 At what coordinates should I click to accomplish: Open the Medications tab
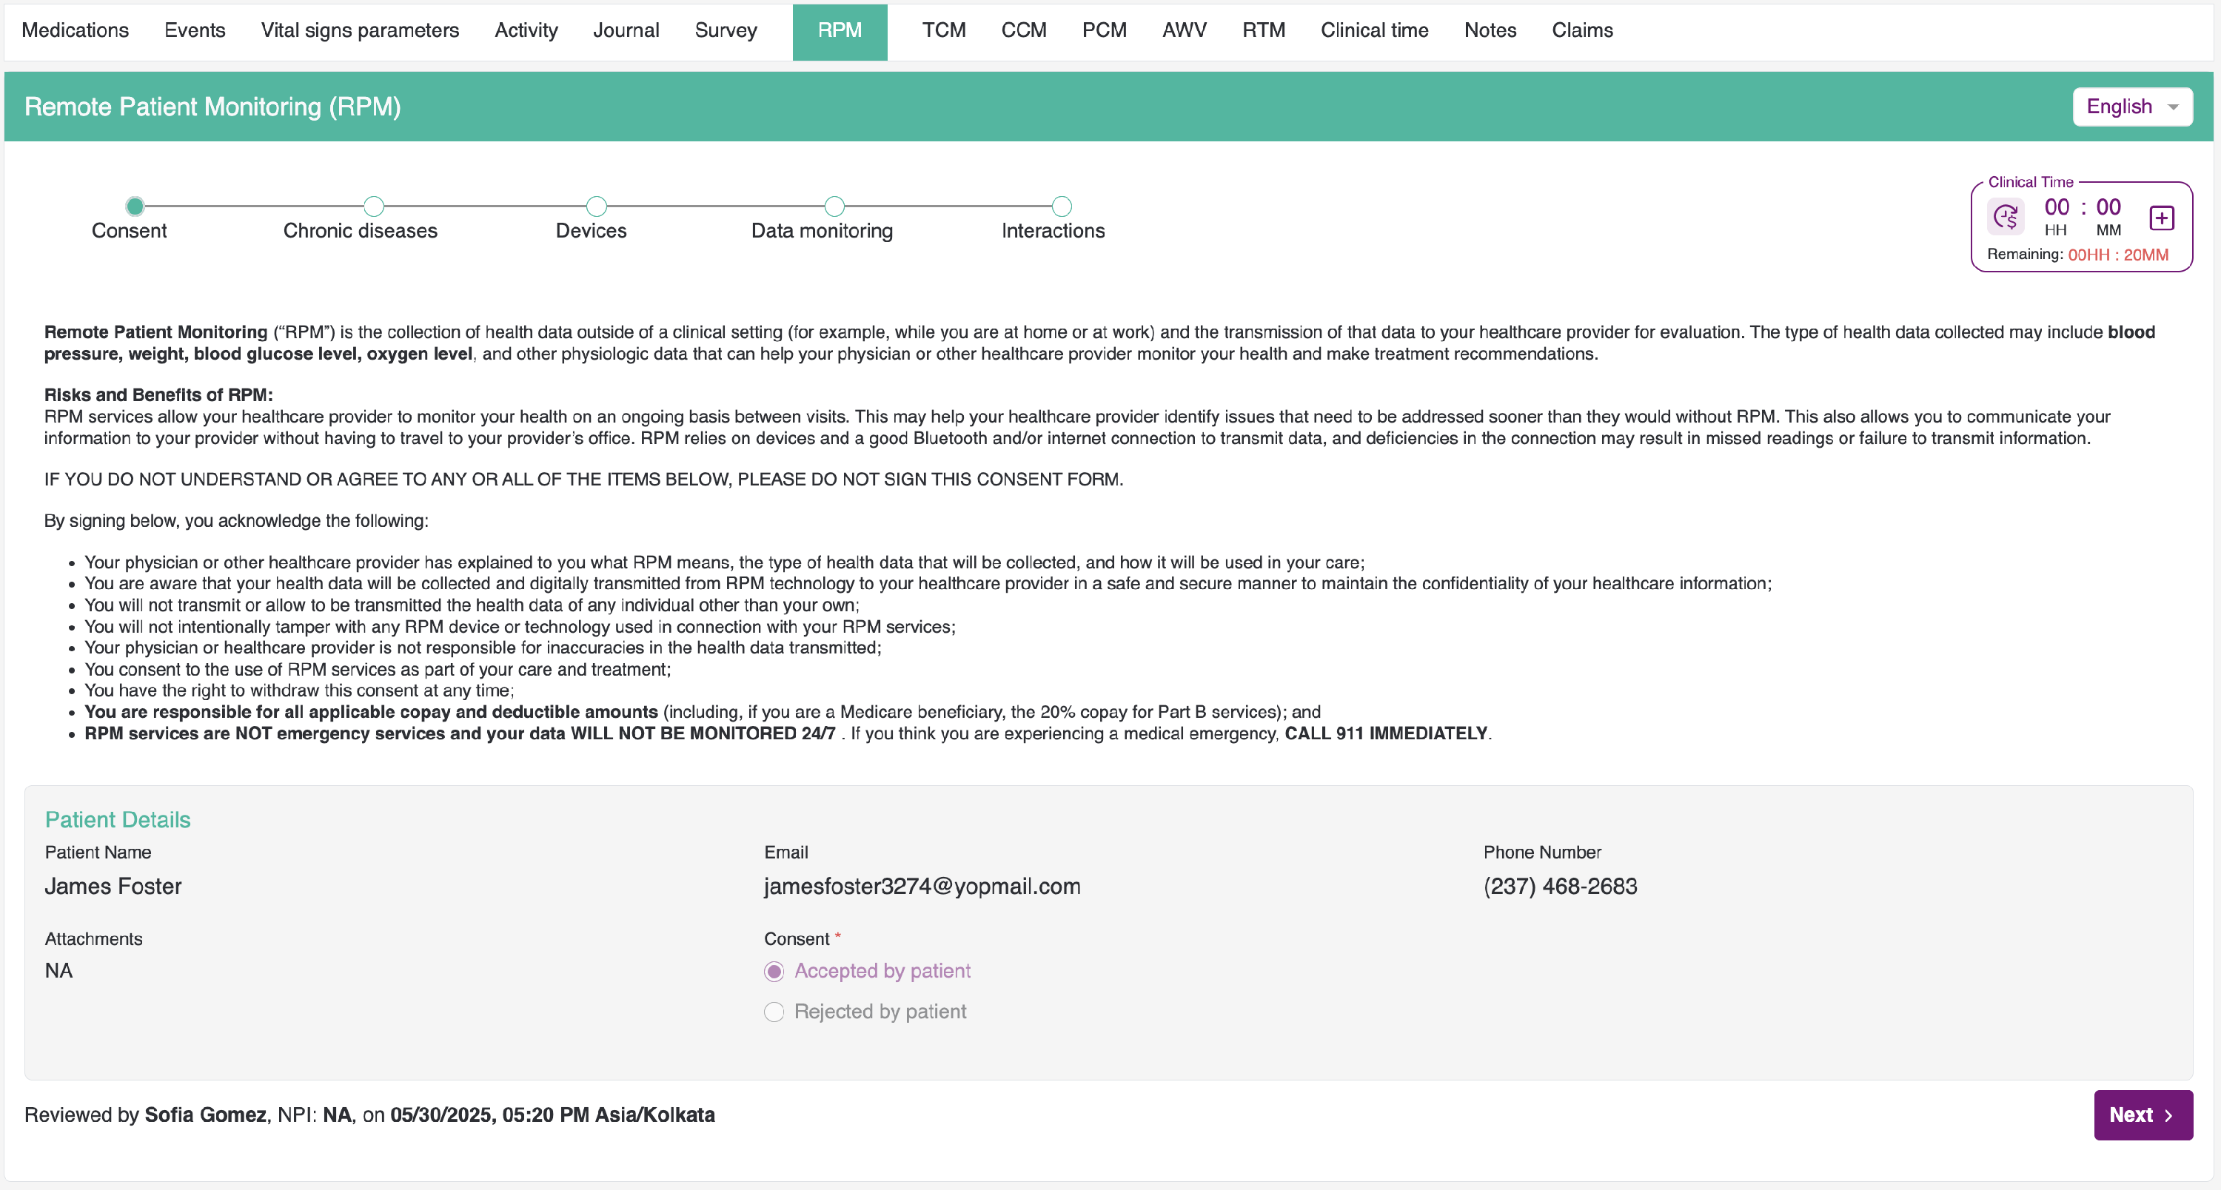75,30
